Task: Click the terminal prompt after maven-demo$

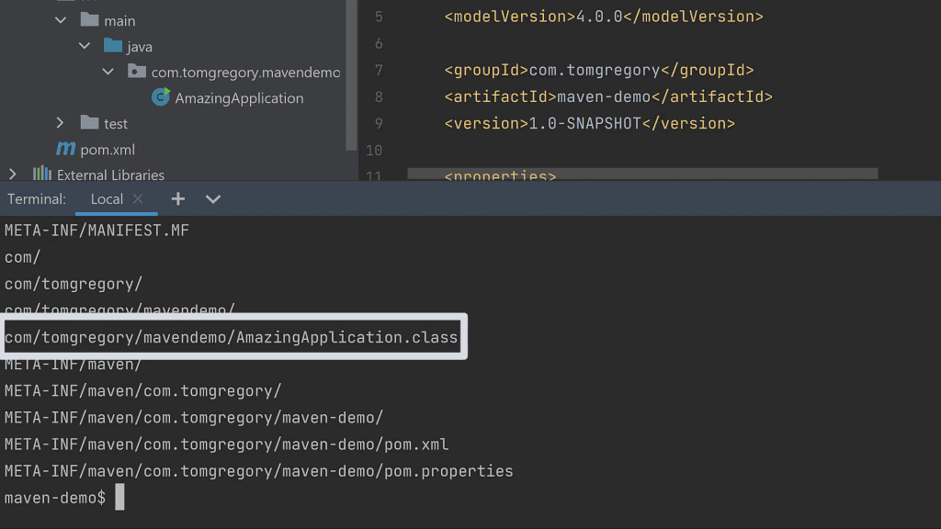Action: point(119,497)
